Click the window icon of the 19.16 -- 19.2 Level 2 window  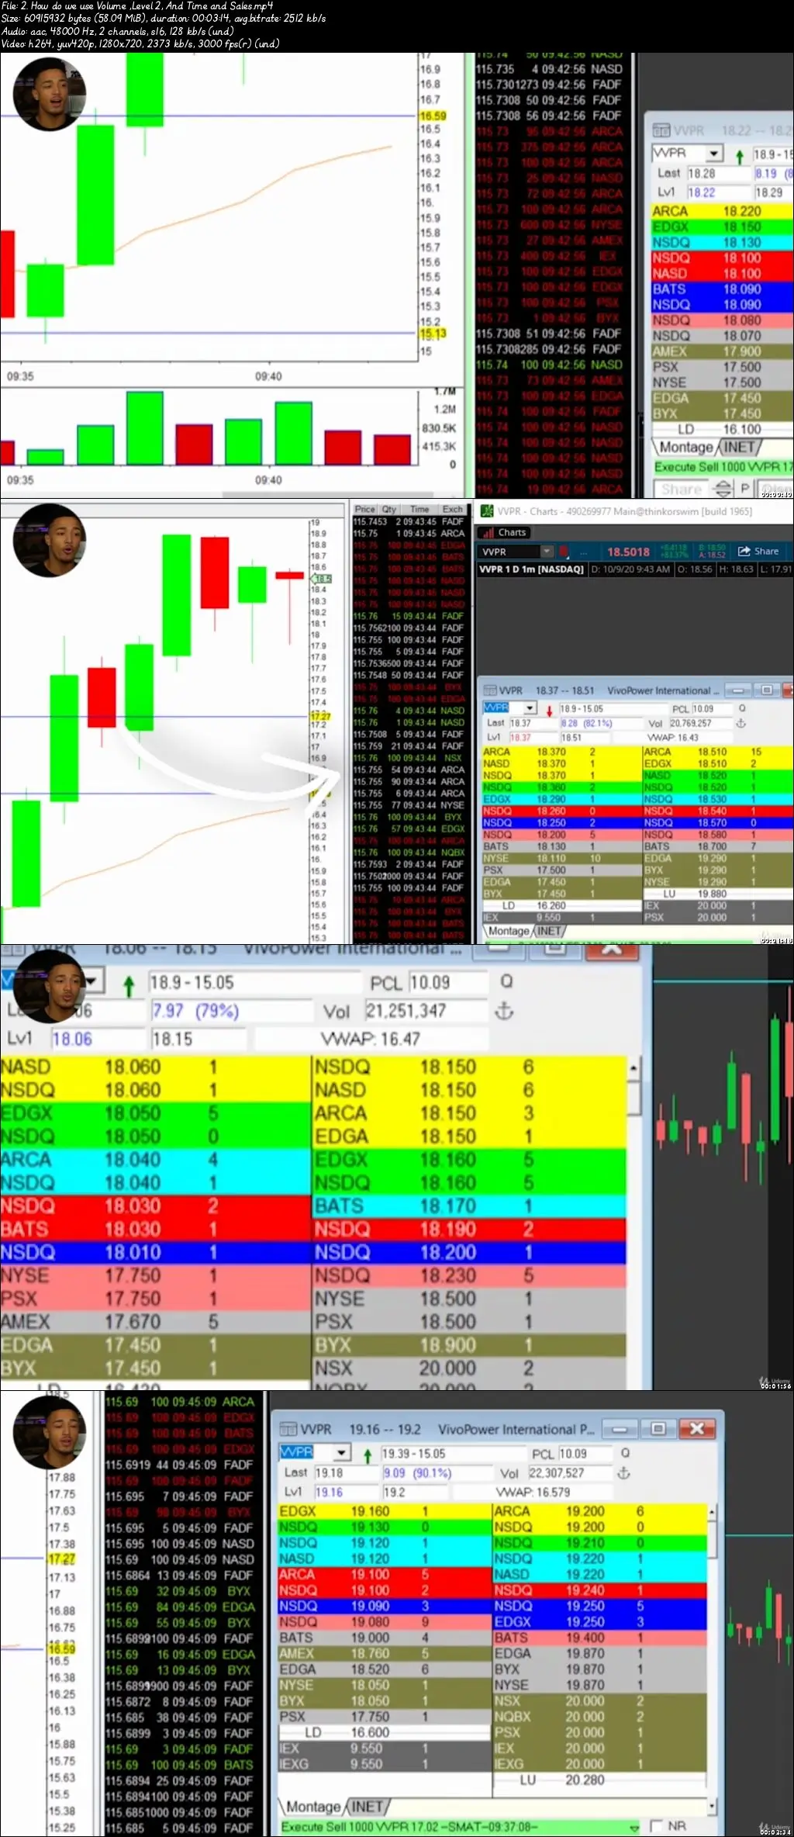click(x=288, y=1429)
